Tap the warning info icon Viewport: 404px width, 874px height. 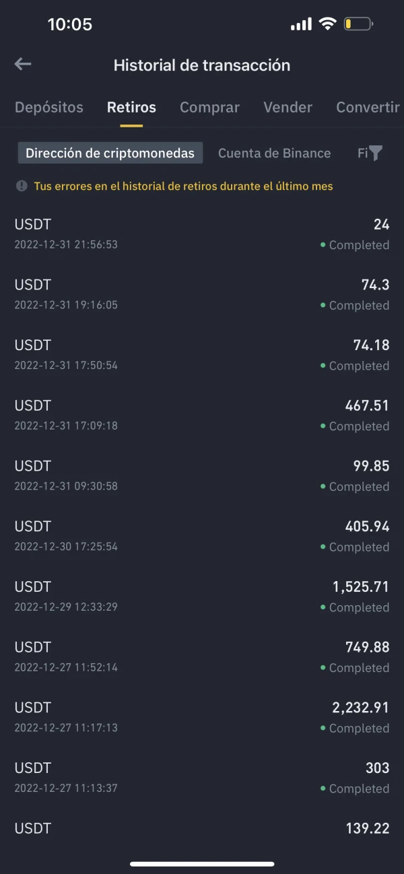22,186
